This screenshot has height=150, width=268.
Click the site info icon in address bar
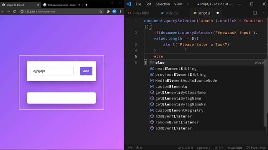[22, 11]
